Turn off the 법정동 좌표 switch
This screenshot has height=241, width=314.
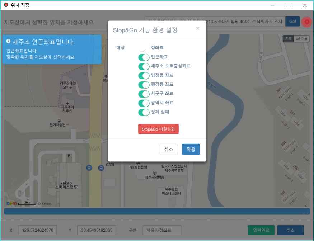(144, 75)
